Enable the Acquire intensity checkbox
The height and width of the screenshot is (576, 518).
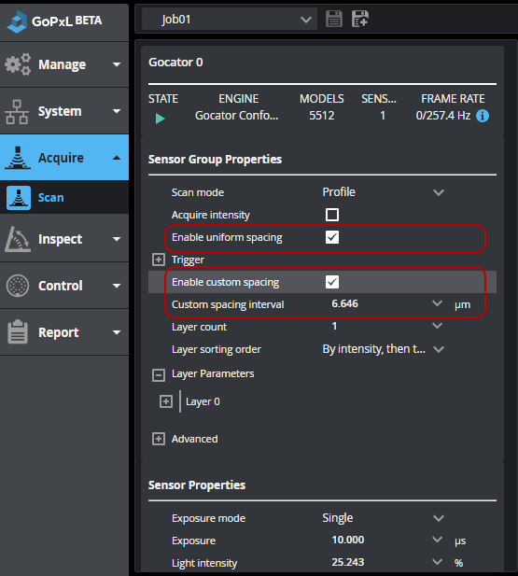(332, 215)
